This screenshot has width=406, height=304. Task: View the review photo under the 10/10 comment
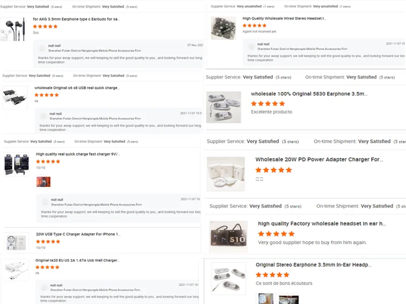pyautogui.click(x=43, y=182)
